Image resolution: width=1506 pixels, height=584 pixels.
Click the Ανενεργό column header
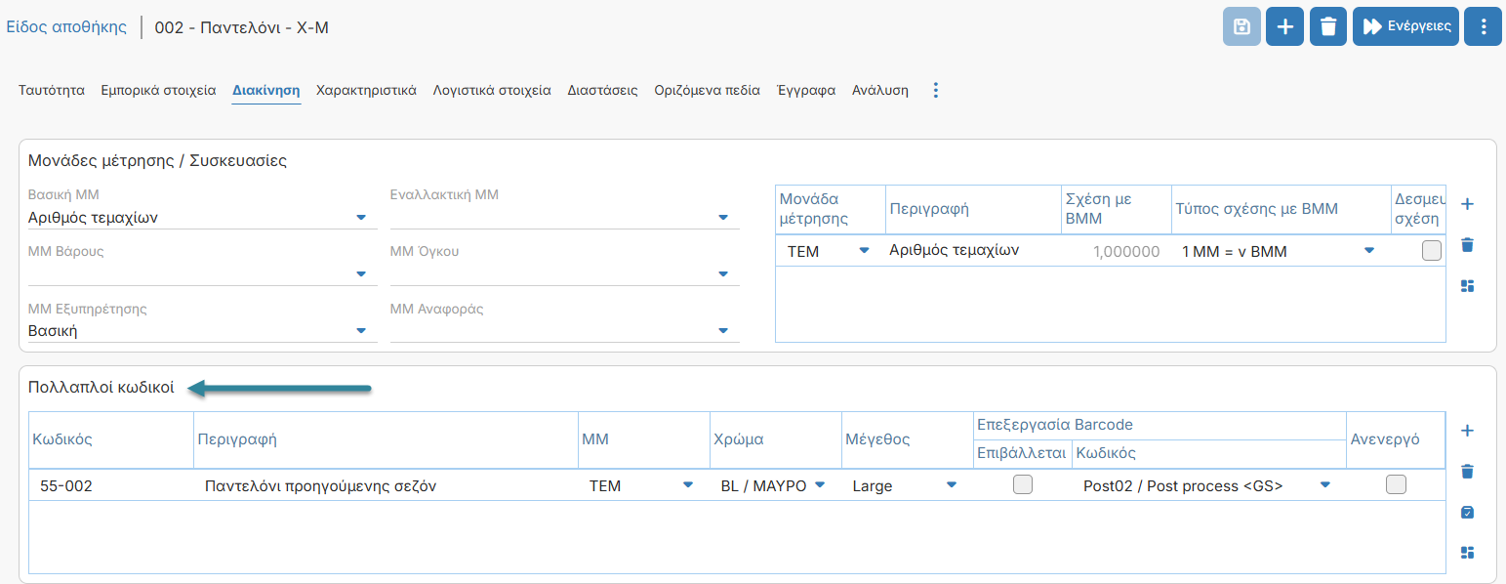1395,439
